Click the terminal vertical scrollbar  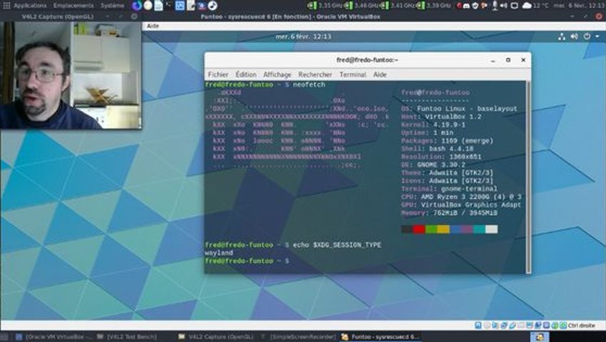528,176
